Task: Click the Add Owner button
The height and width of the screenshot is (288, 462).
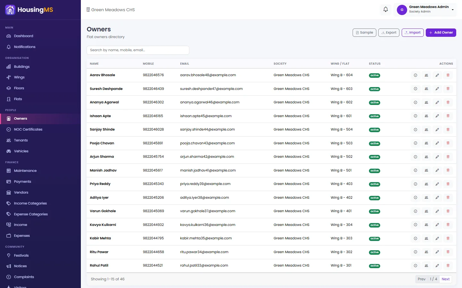Action: (x=441, y=33)
